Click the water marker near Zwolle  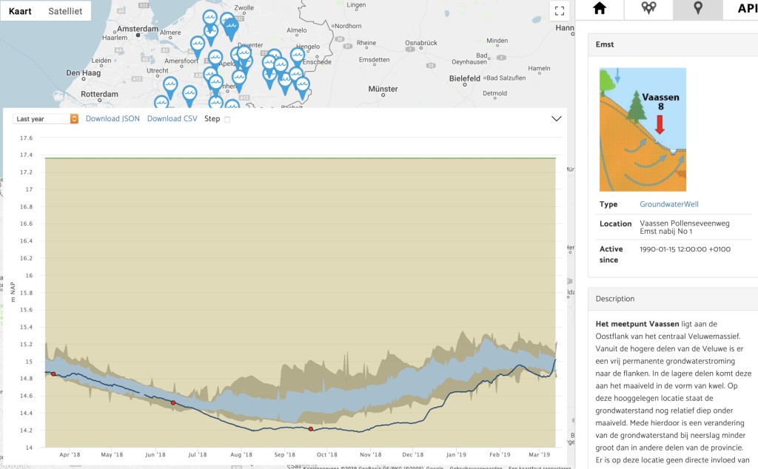coord(231,29)
